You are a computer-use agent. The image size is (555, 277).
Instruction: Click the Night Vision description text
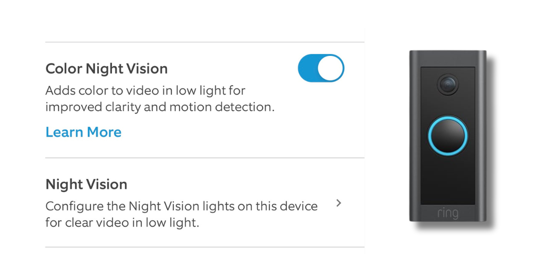[181, 214]
